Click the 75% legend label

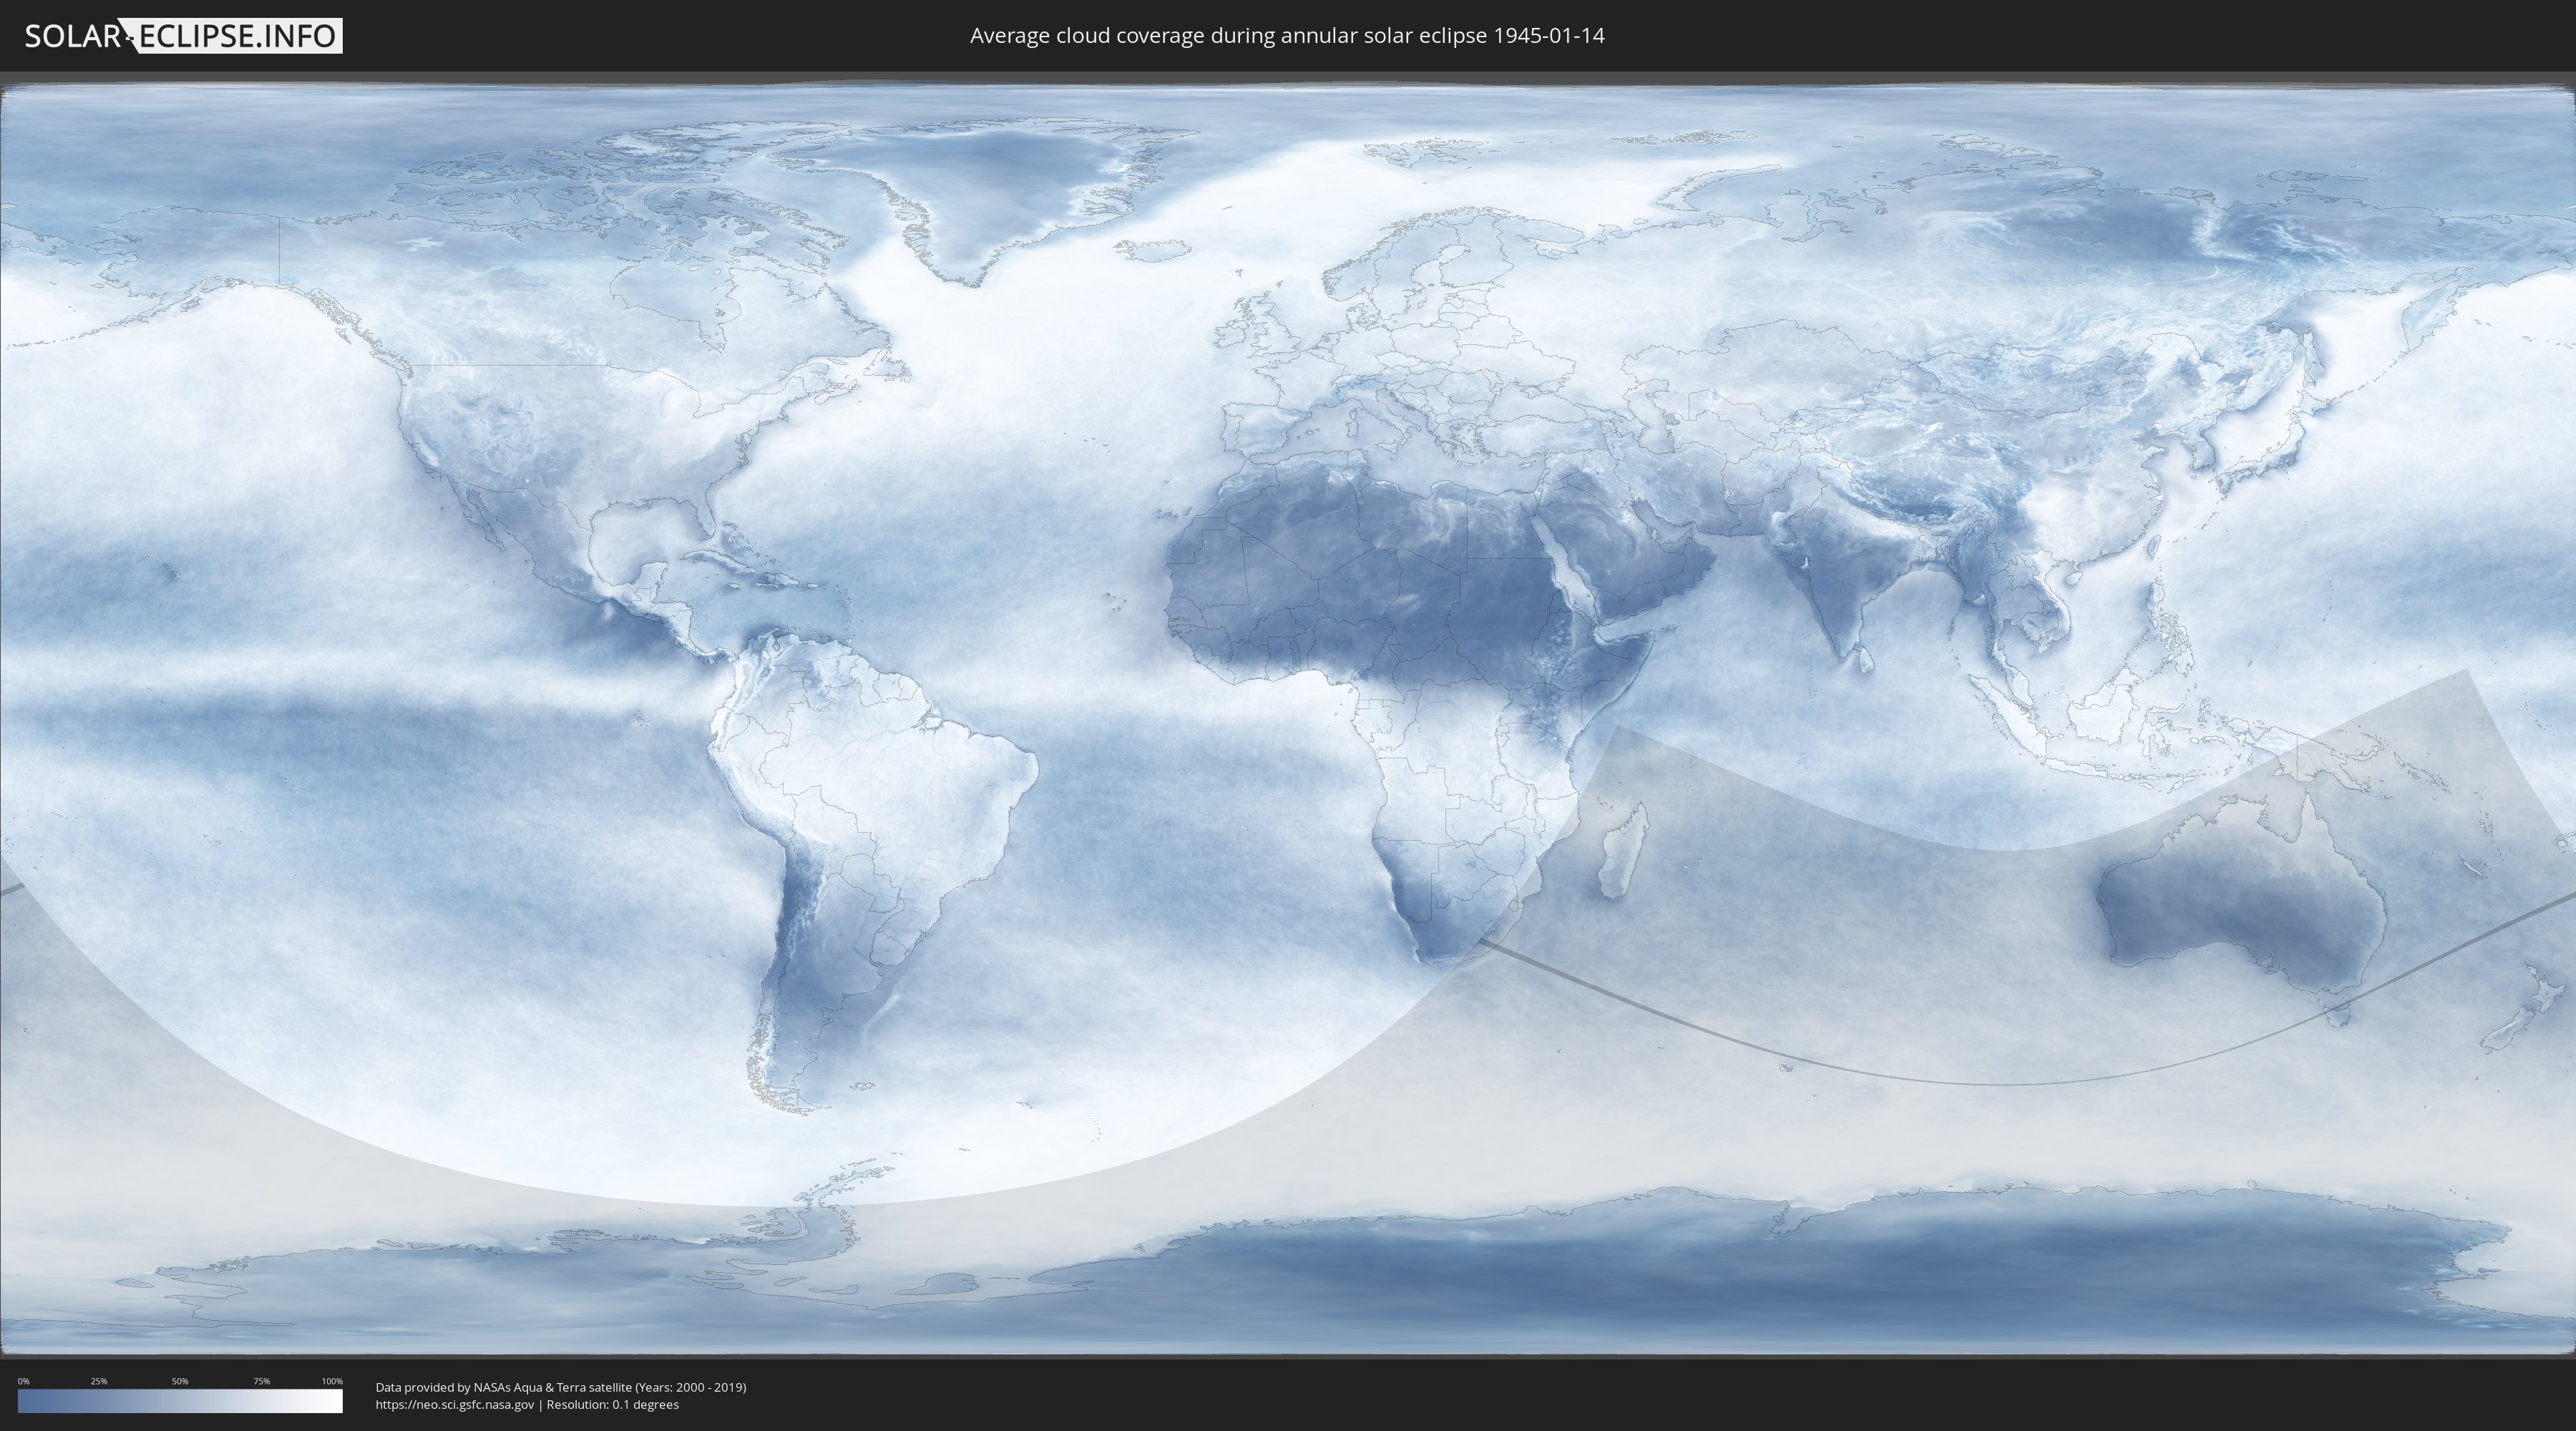tap(261, 1381)
